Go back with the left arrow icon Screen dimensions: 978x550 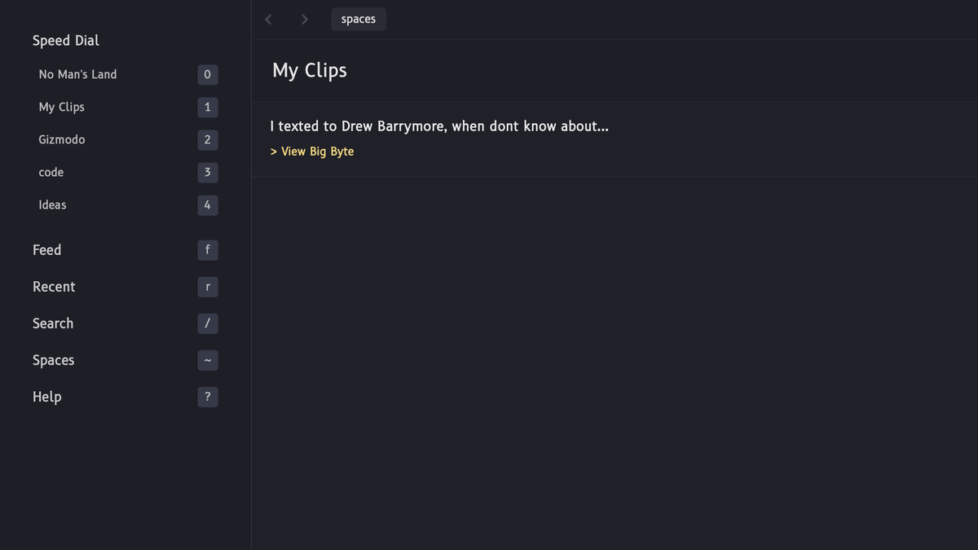coord(268,19)
